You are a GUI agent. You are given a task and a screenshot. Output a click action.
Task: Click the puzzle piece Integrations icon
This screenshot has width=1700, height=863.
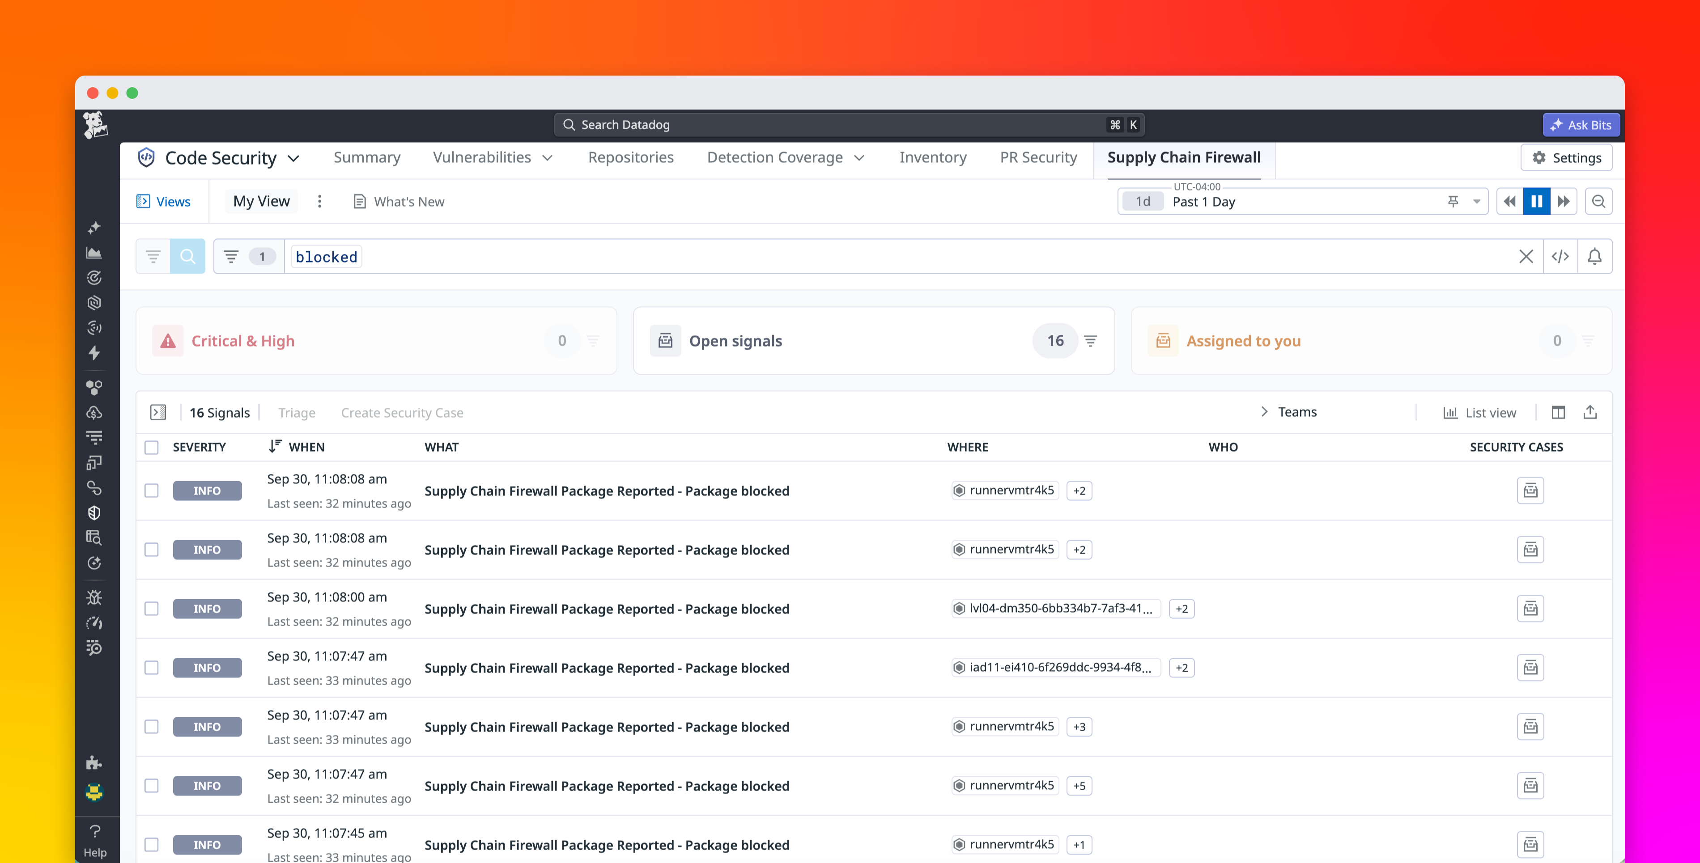point(94,763)
